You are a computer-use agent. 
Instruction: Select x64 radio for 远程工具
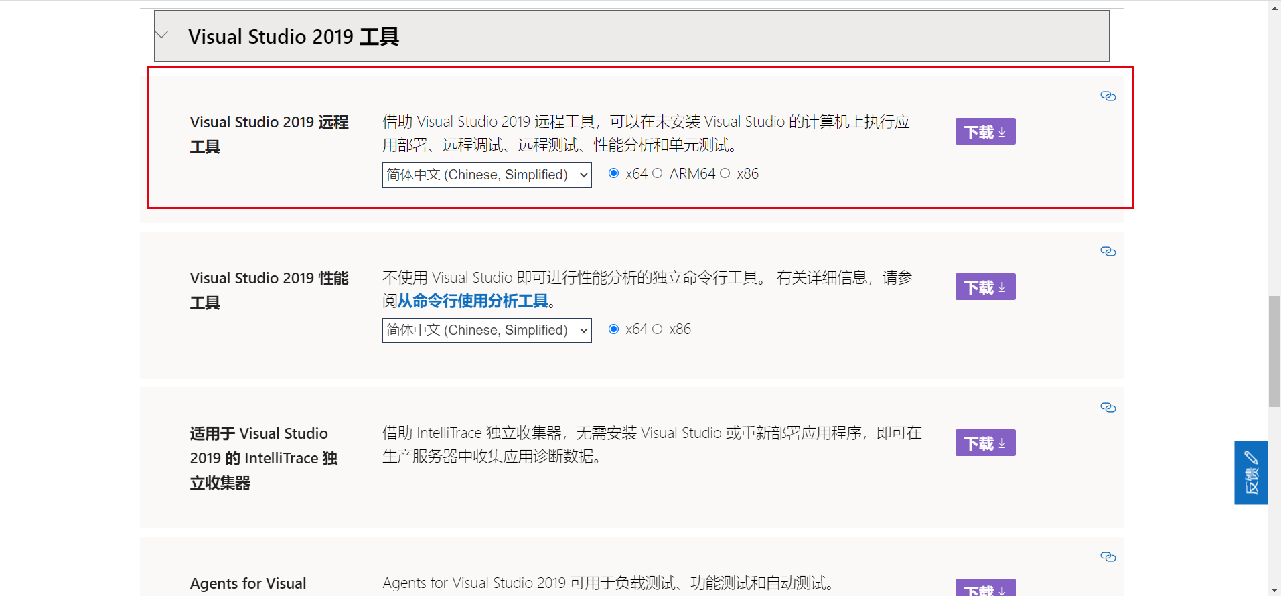pos(613,173)
